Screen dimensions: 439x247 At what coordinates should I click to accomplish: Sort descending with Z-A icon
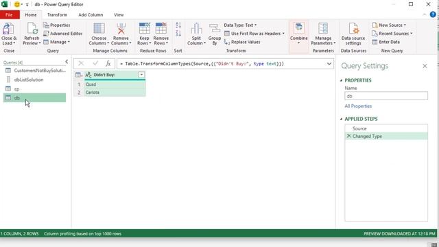pyautogui.click(x=178, y=34)
